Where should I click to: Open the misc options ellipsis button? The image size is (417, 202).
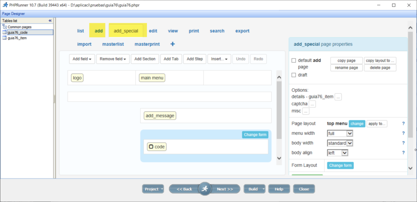point(305,111)
